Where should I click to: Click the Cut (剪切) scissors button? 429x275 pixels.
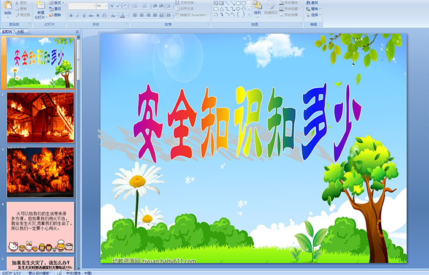click(21, 2)
